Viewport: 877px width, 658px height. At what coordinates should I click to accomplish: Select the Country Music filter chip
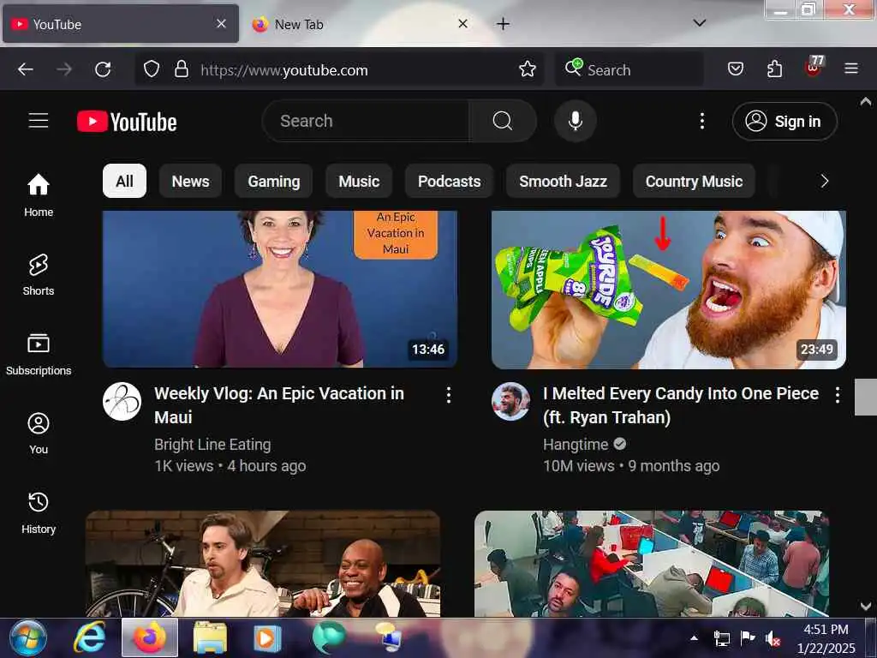click(x=694, y=182)
